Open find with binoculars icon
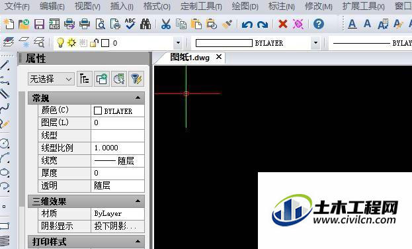 click(145, 24)
